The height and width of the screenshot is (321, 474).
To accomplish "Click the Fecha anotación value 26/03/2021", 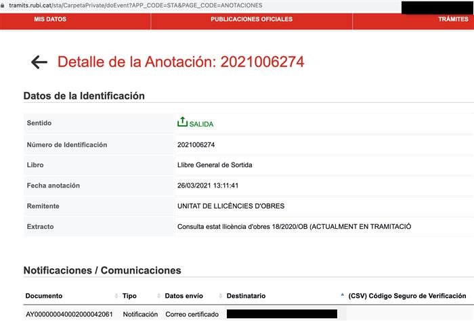I will [x=211, y=186].
